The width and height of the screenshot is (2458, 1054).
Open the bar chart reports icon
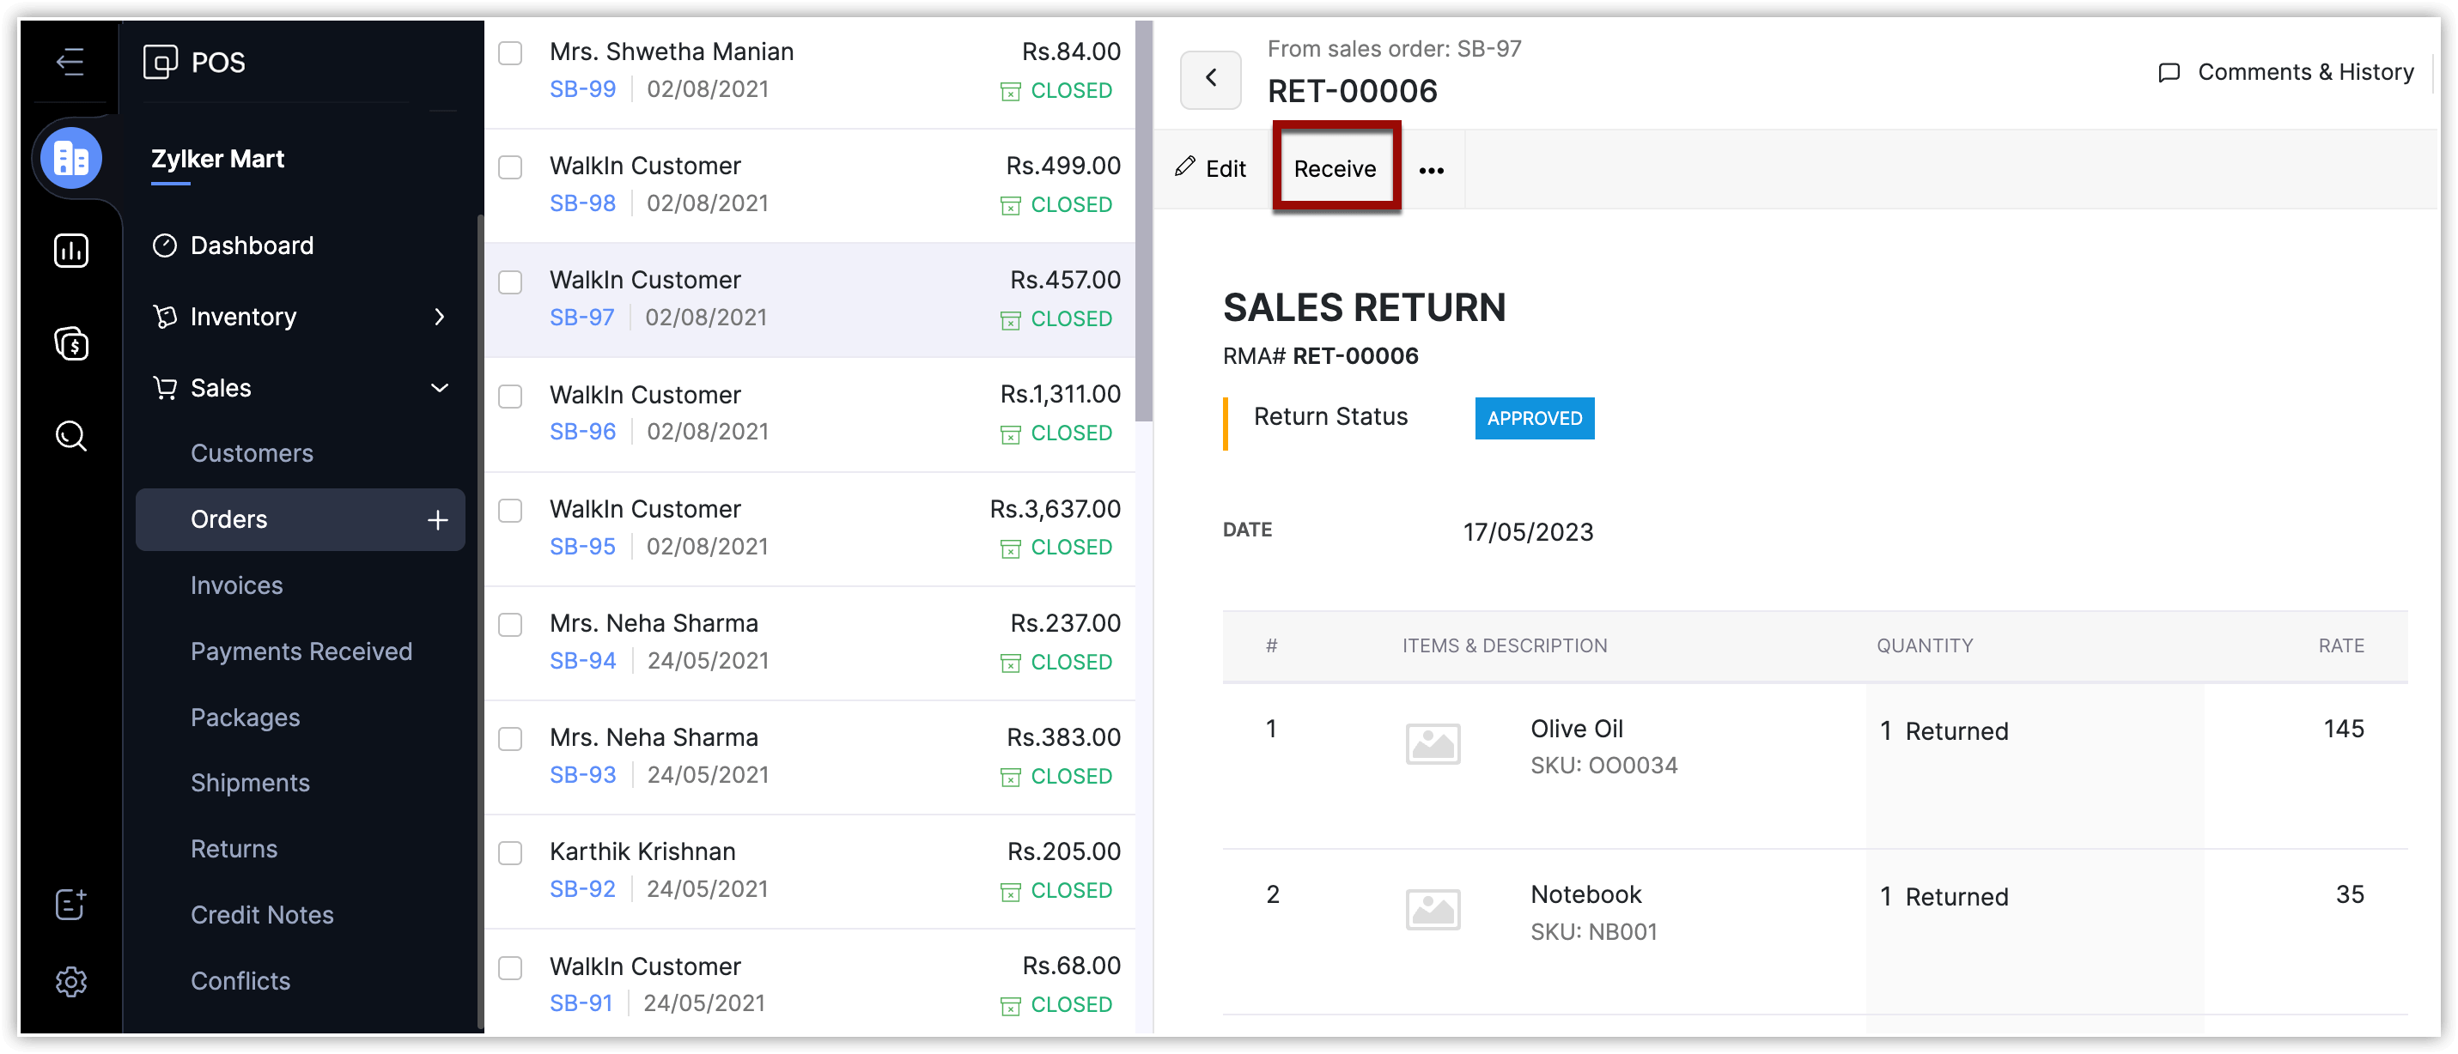(71, 251)
